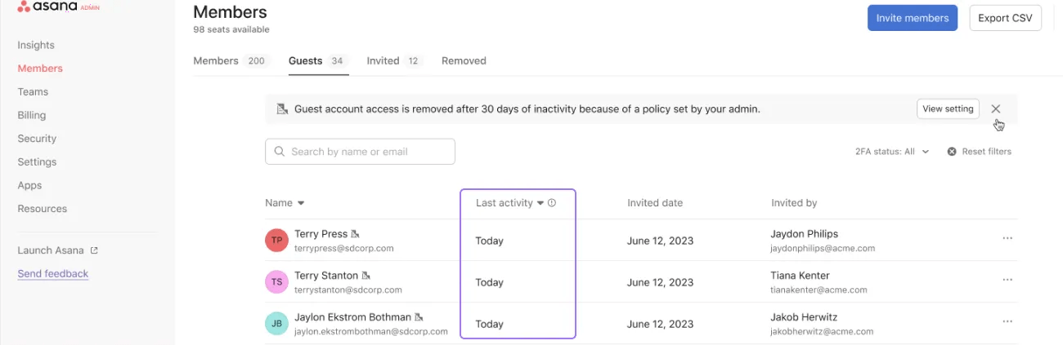Screen dimensions: 1063x345
Task: Open Security in the sidebar
Action: point(37,139)
